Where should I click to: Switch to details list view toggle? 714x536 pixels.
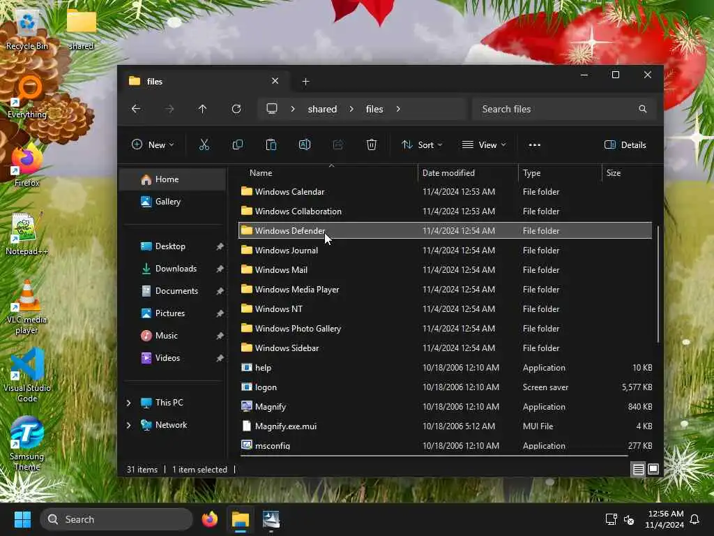tap(639, 469)
